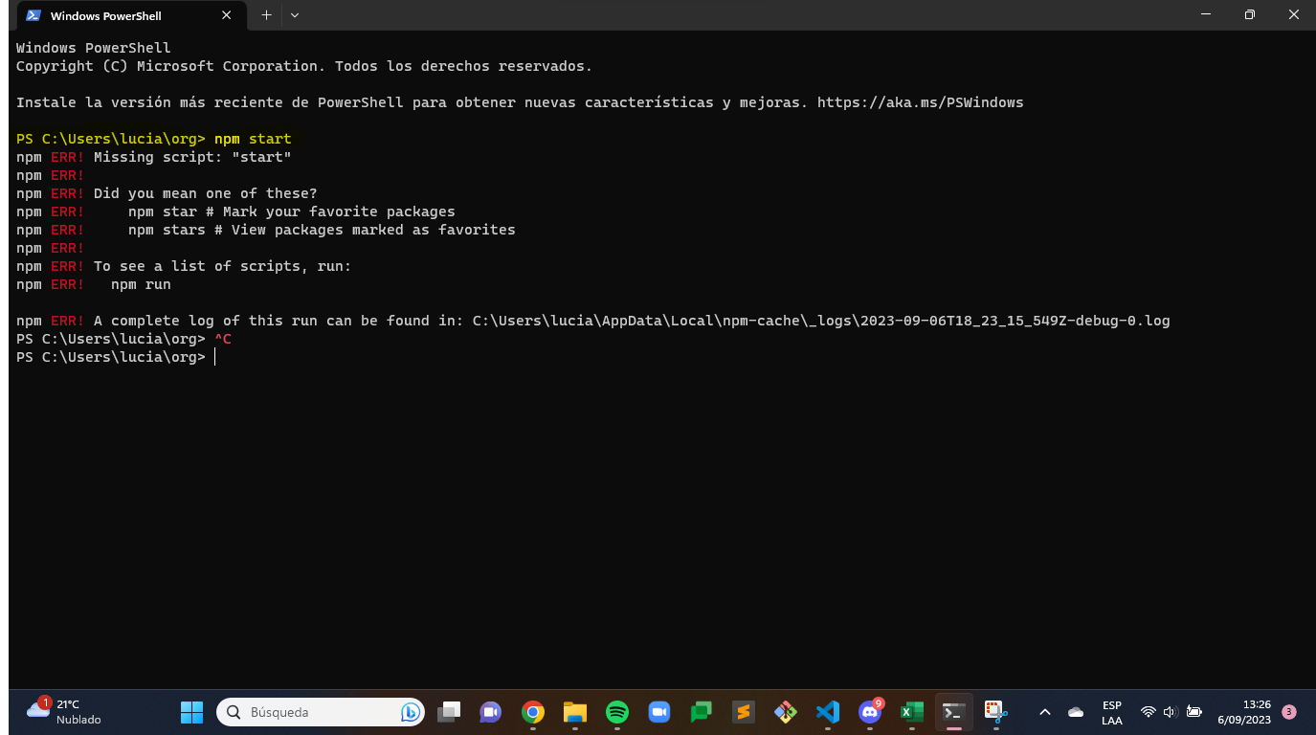
Task: Open battery status in tray
Action: coord(1193,712)
